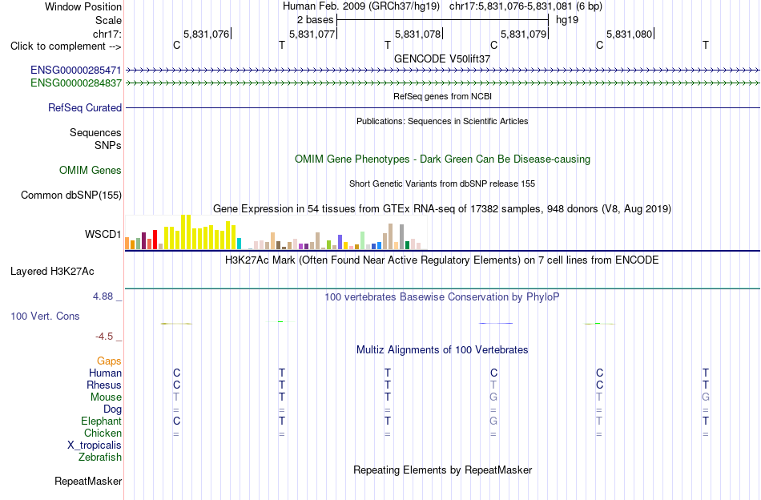The image size is (761, 500).
Task: Click the PhyloP -4.5 lower scale value
Action: 104,337
